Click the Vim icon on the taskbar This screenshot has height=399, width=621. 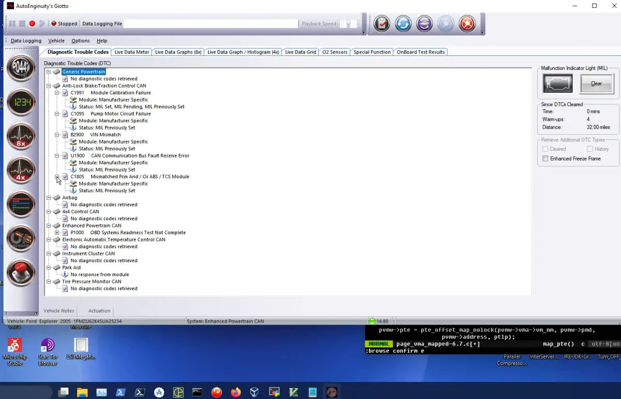(x=293, y=392)
